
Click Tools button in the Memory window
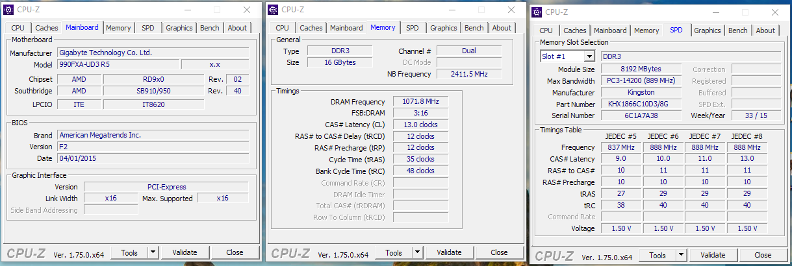[x=394, y=252]
